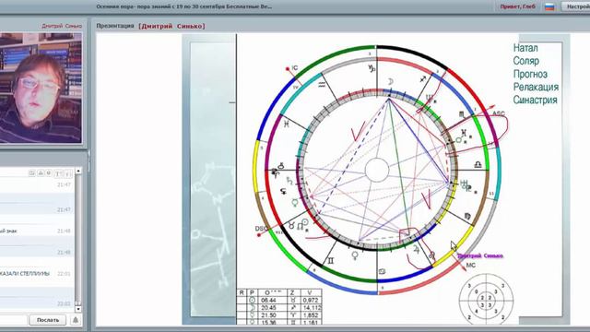Click the chat scrollbar up arrow
The image size is (590, 332).
78,171
